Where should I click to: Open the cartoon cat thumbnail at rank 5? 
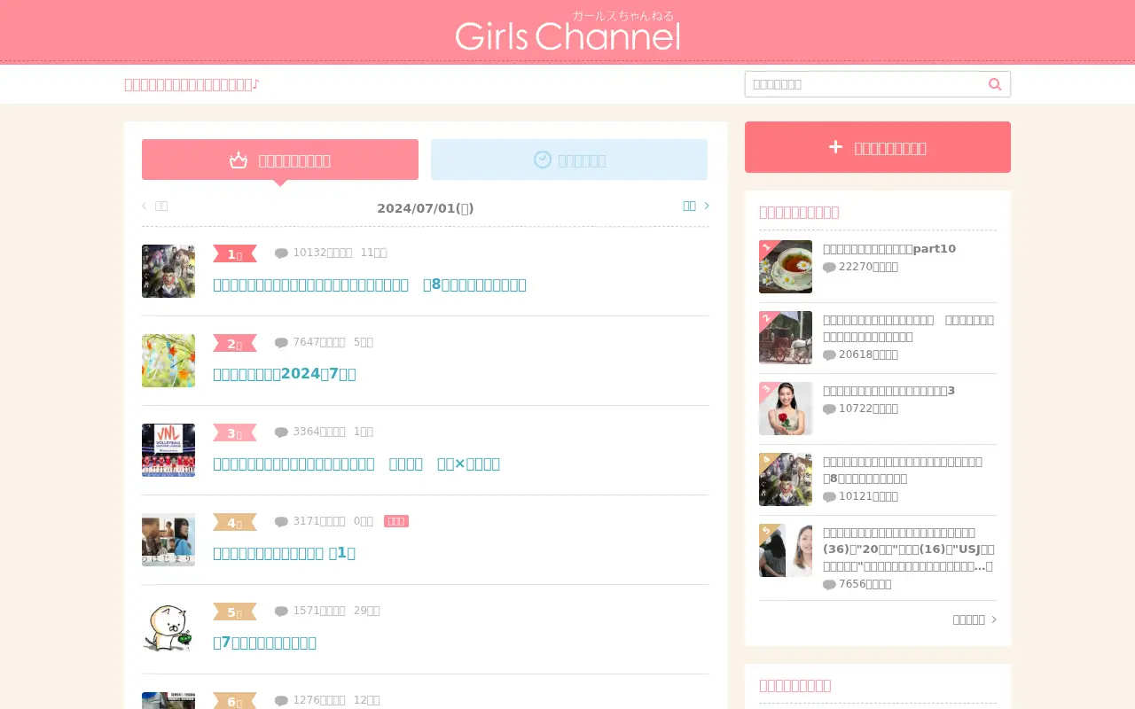168,629
